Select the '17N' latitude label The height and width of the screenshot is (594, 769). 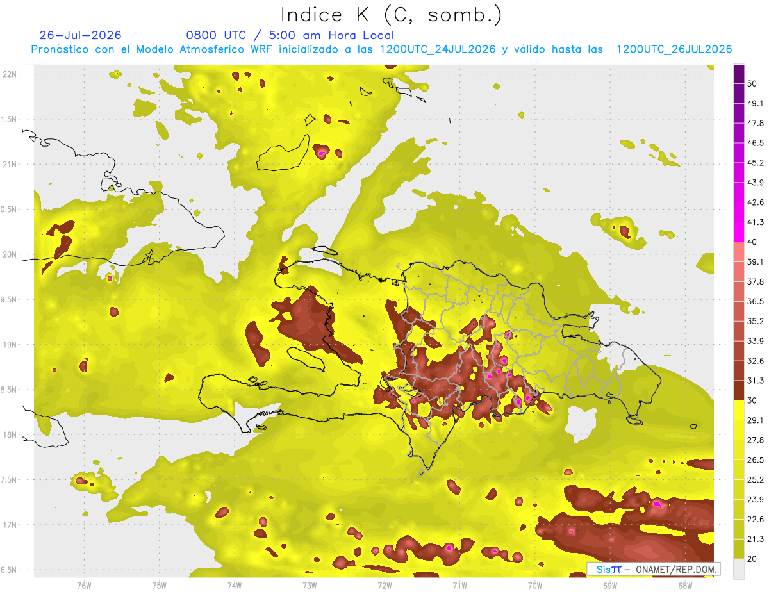(x=10, y=525)
